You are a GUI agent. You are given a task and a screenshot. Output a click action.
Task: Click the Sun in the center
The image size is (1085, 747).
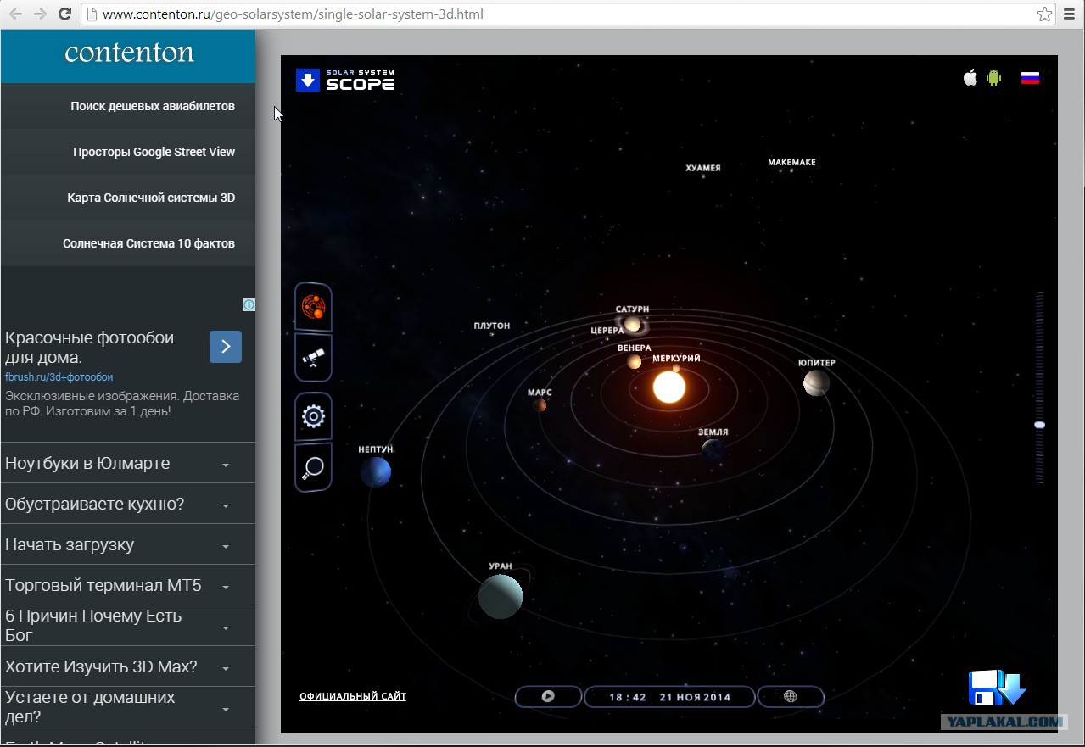pos(668,387)
